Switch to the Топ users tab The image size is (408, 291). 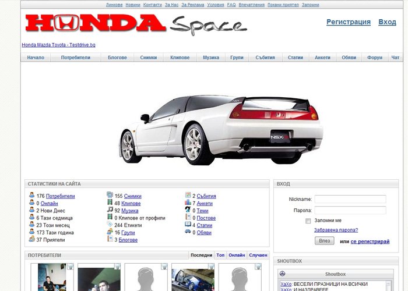(220, 255)
